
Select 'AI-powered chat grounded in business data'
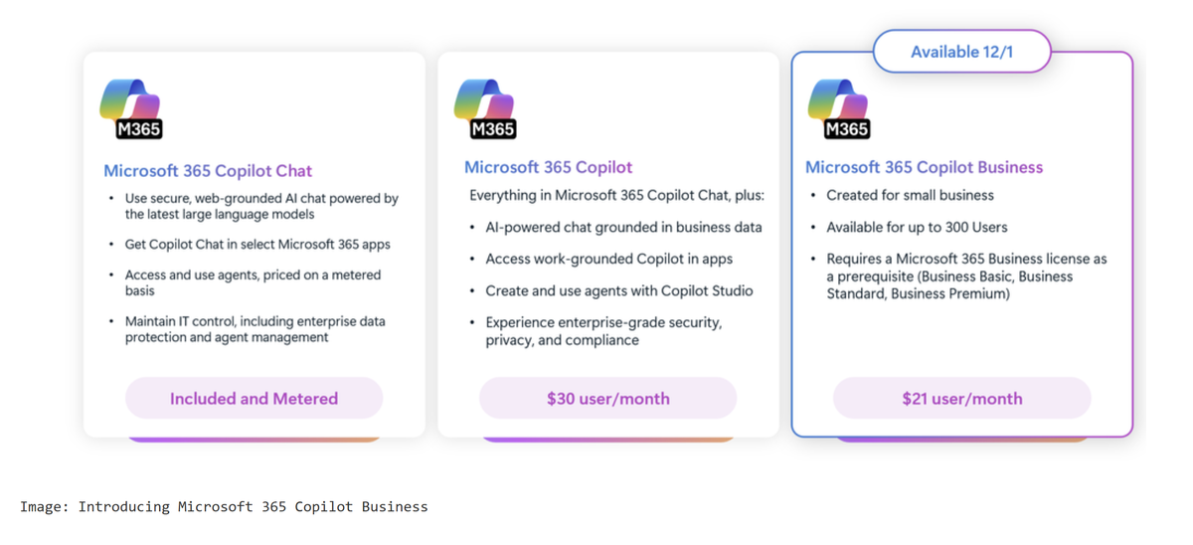[x=623, y=227]
